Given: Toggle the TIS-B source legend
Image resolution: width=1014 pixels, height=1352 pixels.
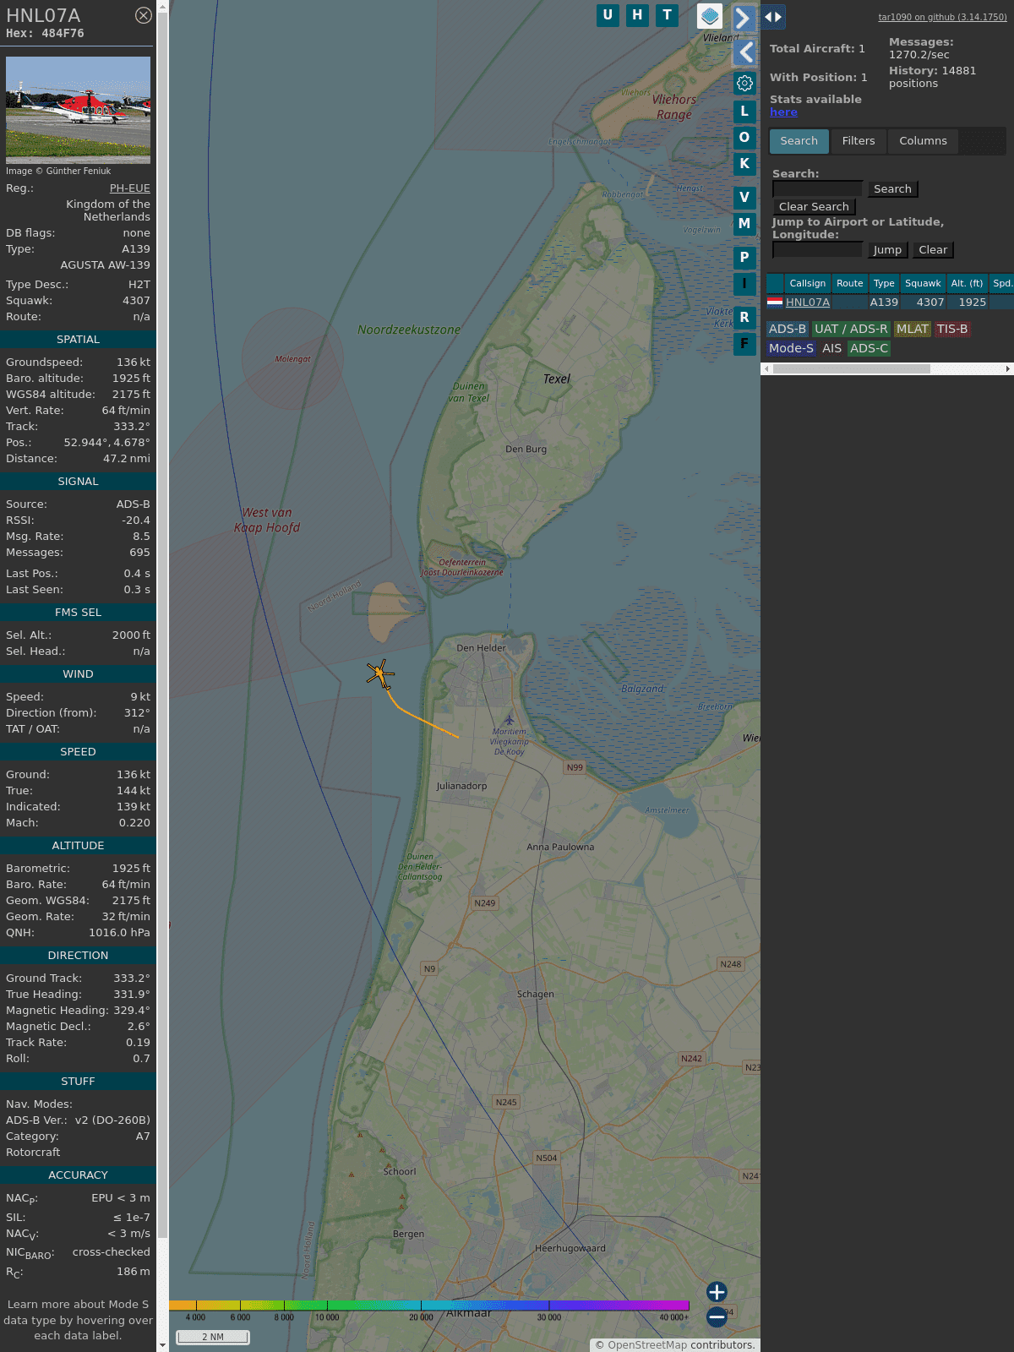Looking at the screenshot, I should [952, 330].
